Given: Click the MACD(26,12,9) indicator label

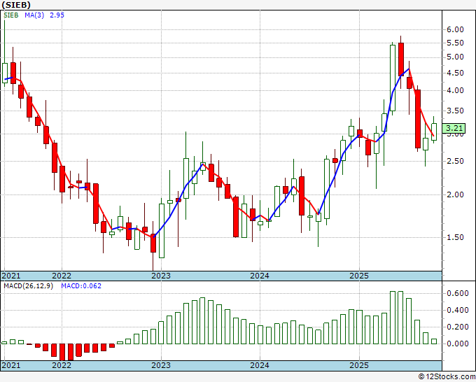Looking at the screenshot, I should (28, 286).
